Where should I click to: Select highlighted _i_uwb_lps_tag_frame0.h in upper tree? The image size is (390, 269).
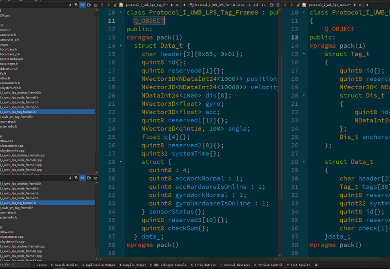tap(47, 112)
